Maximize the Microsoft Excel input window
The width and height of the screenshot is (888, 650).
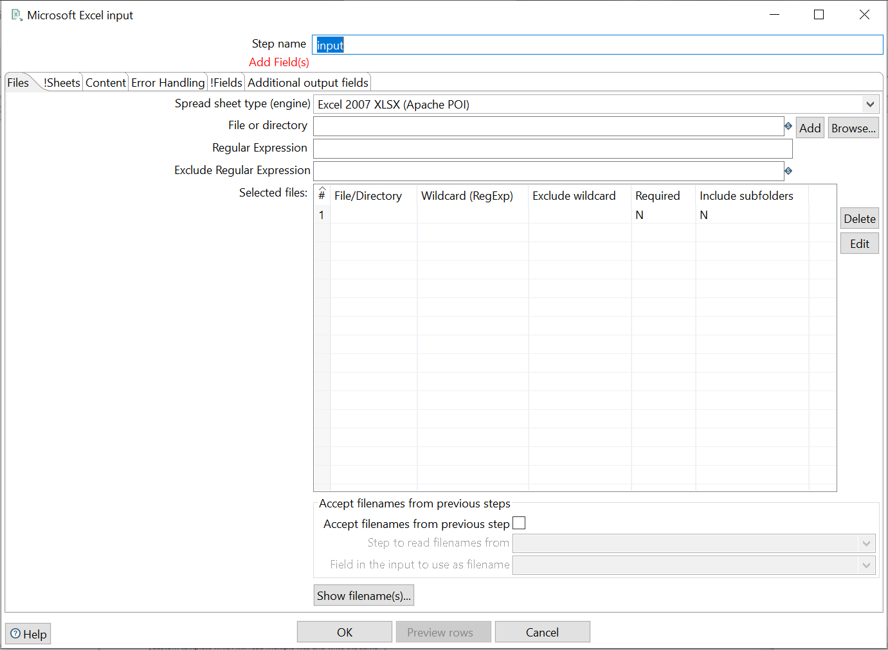(819, 15)
